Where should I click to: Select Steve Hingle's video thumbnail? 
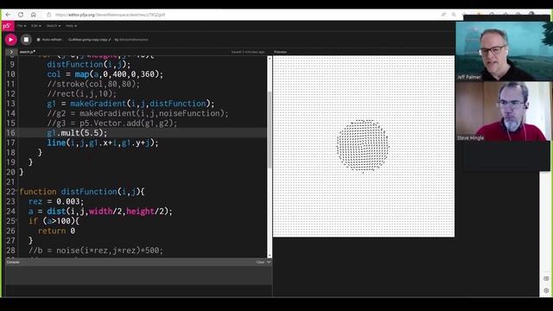(x=503, y=111)
